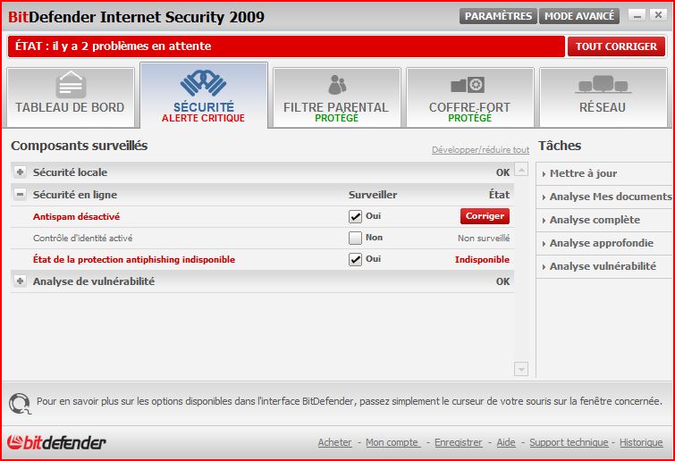This screenshot has height=461, width=675.
Task: Click the list scroll down arrow
Action: click(521, 369)
